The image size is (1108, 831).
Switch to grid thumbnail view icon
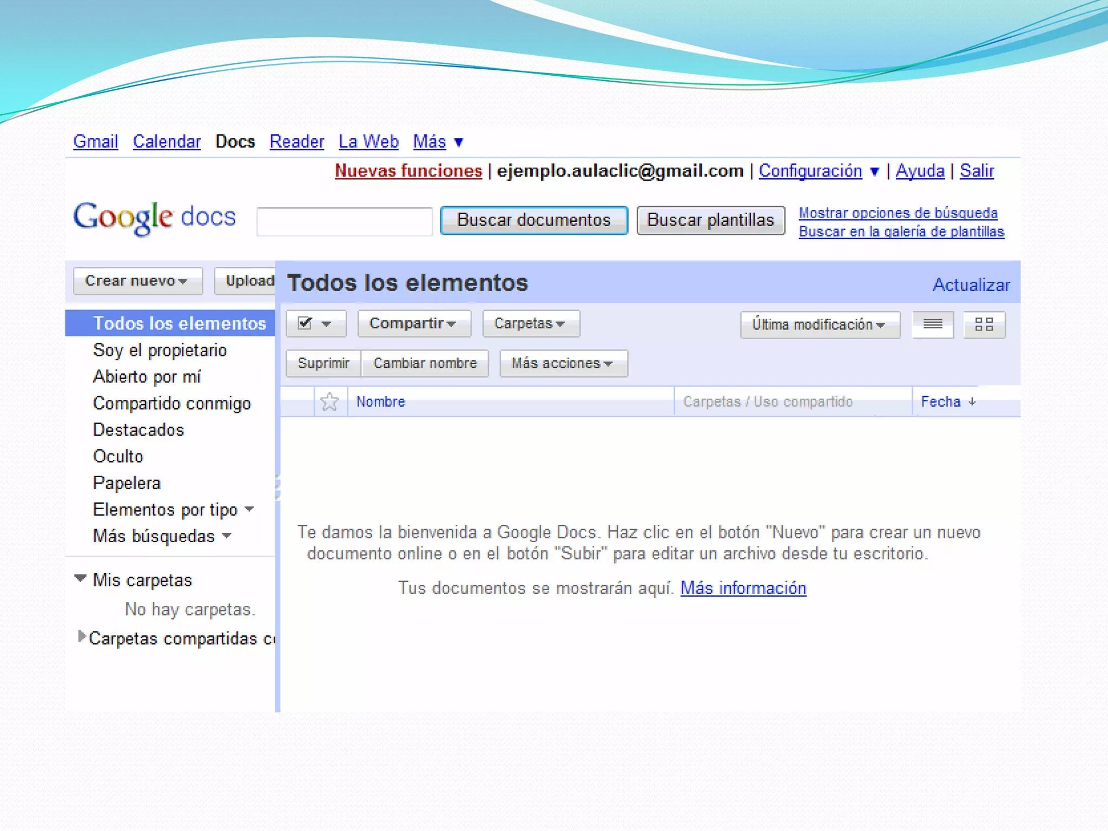click(x=984, y=325)
